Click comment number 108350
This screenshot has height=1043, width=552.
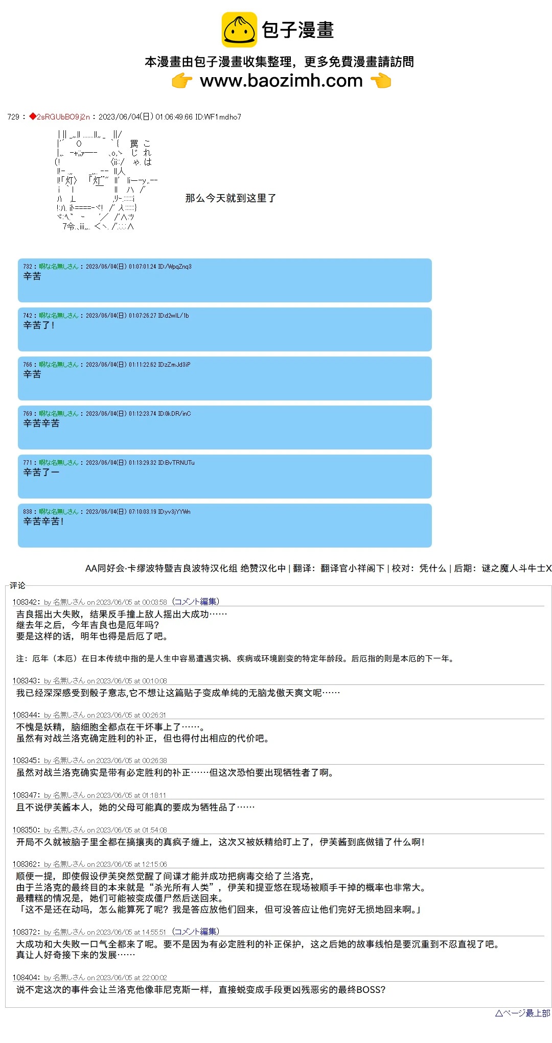[26, 830]
